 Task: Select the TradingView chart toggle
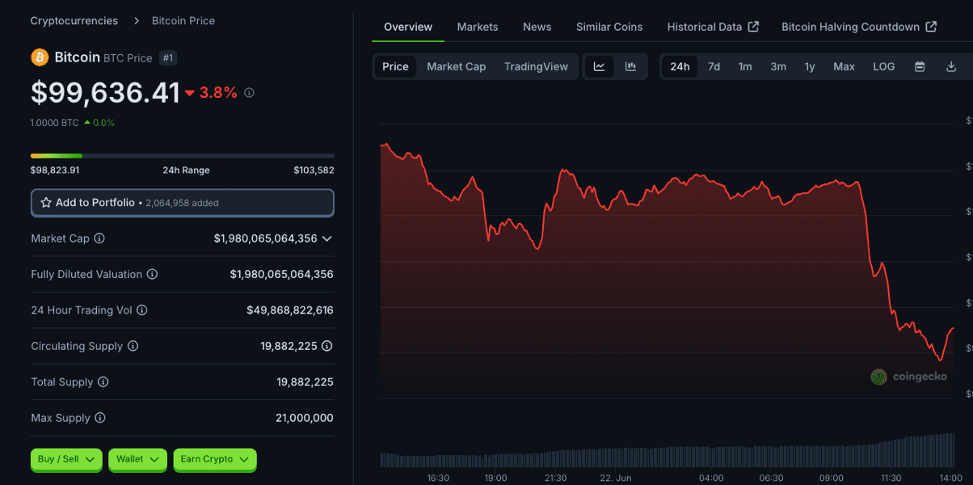coord(536,66)
